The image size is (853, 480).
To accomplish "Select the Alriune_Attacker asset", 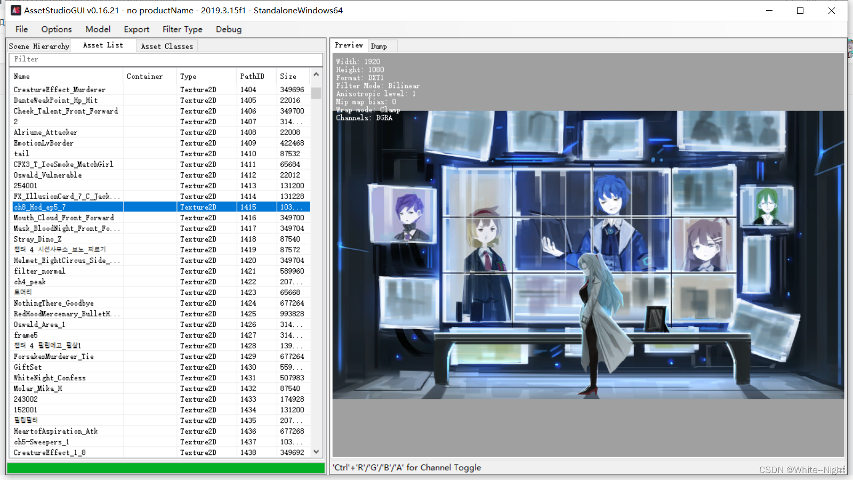I will pos(161,132).
